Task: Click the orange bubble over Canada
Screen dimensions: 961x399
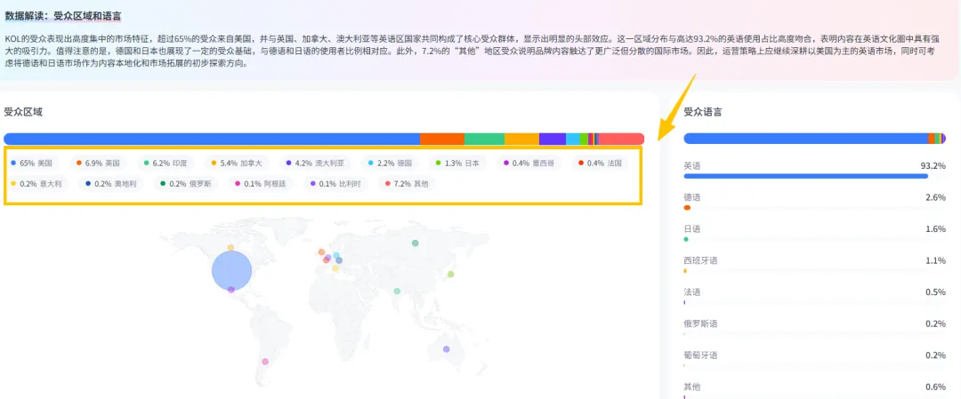Action: pyautogui.click(x=230, y=248)
